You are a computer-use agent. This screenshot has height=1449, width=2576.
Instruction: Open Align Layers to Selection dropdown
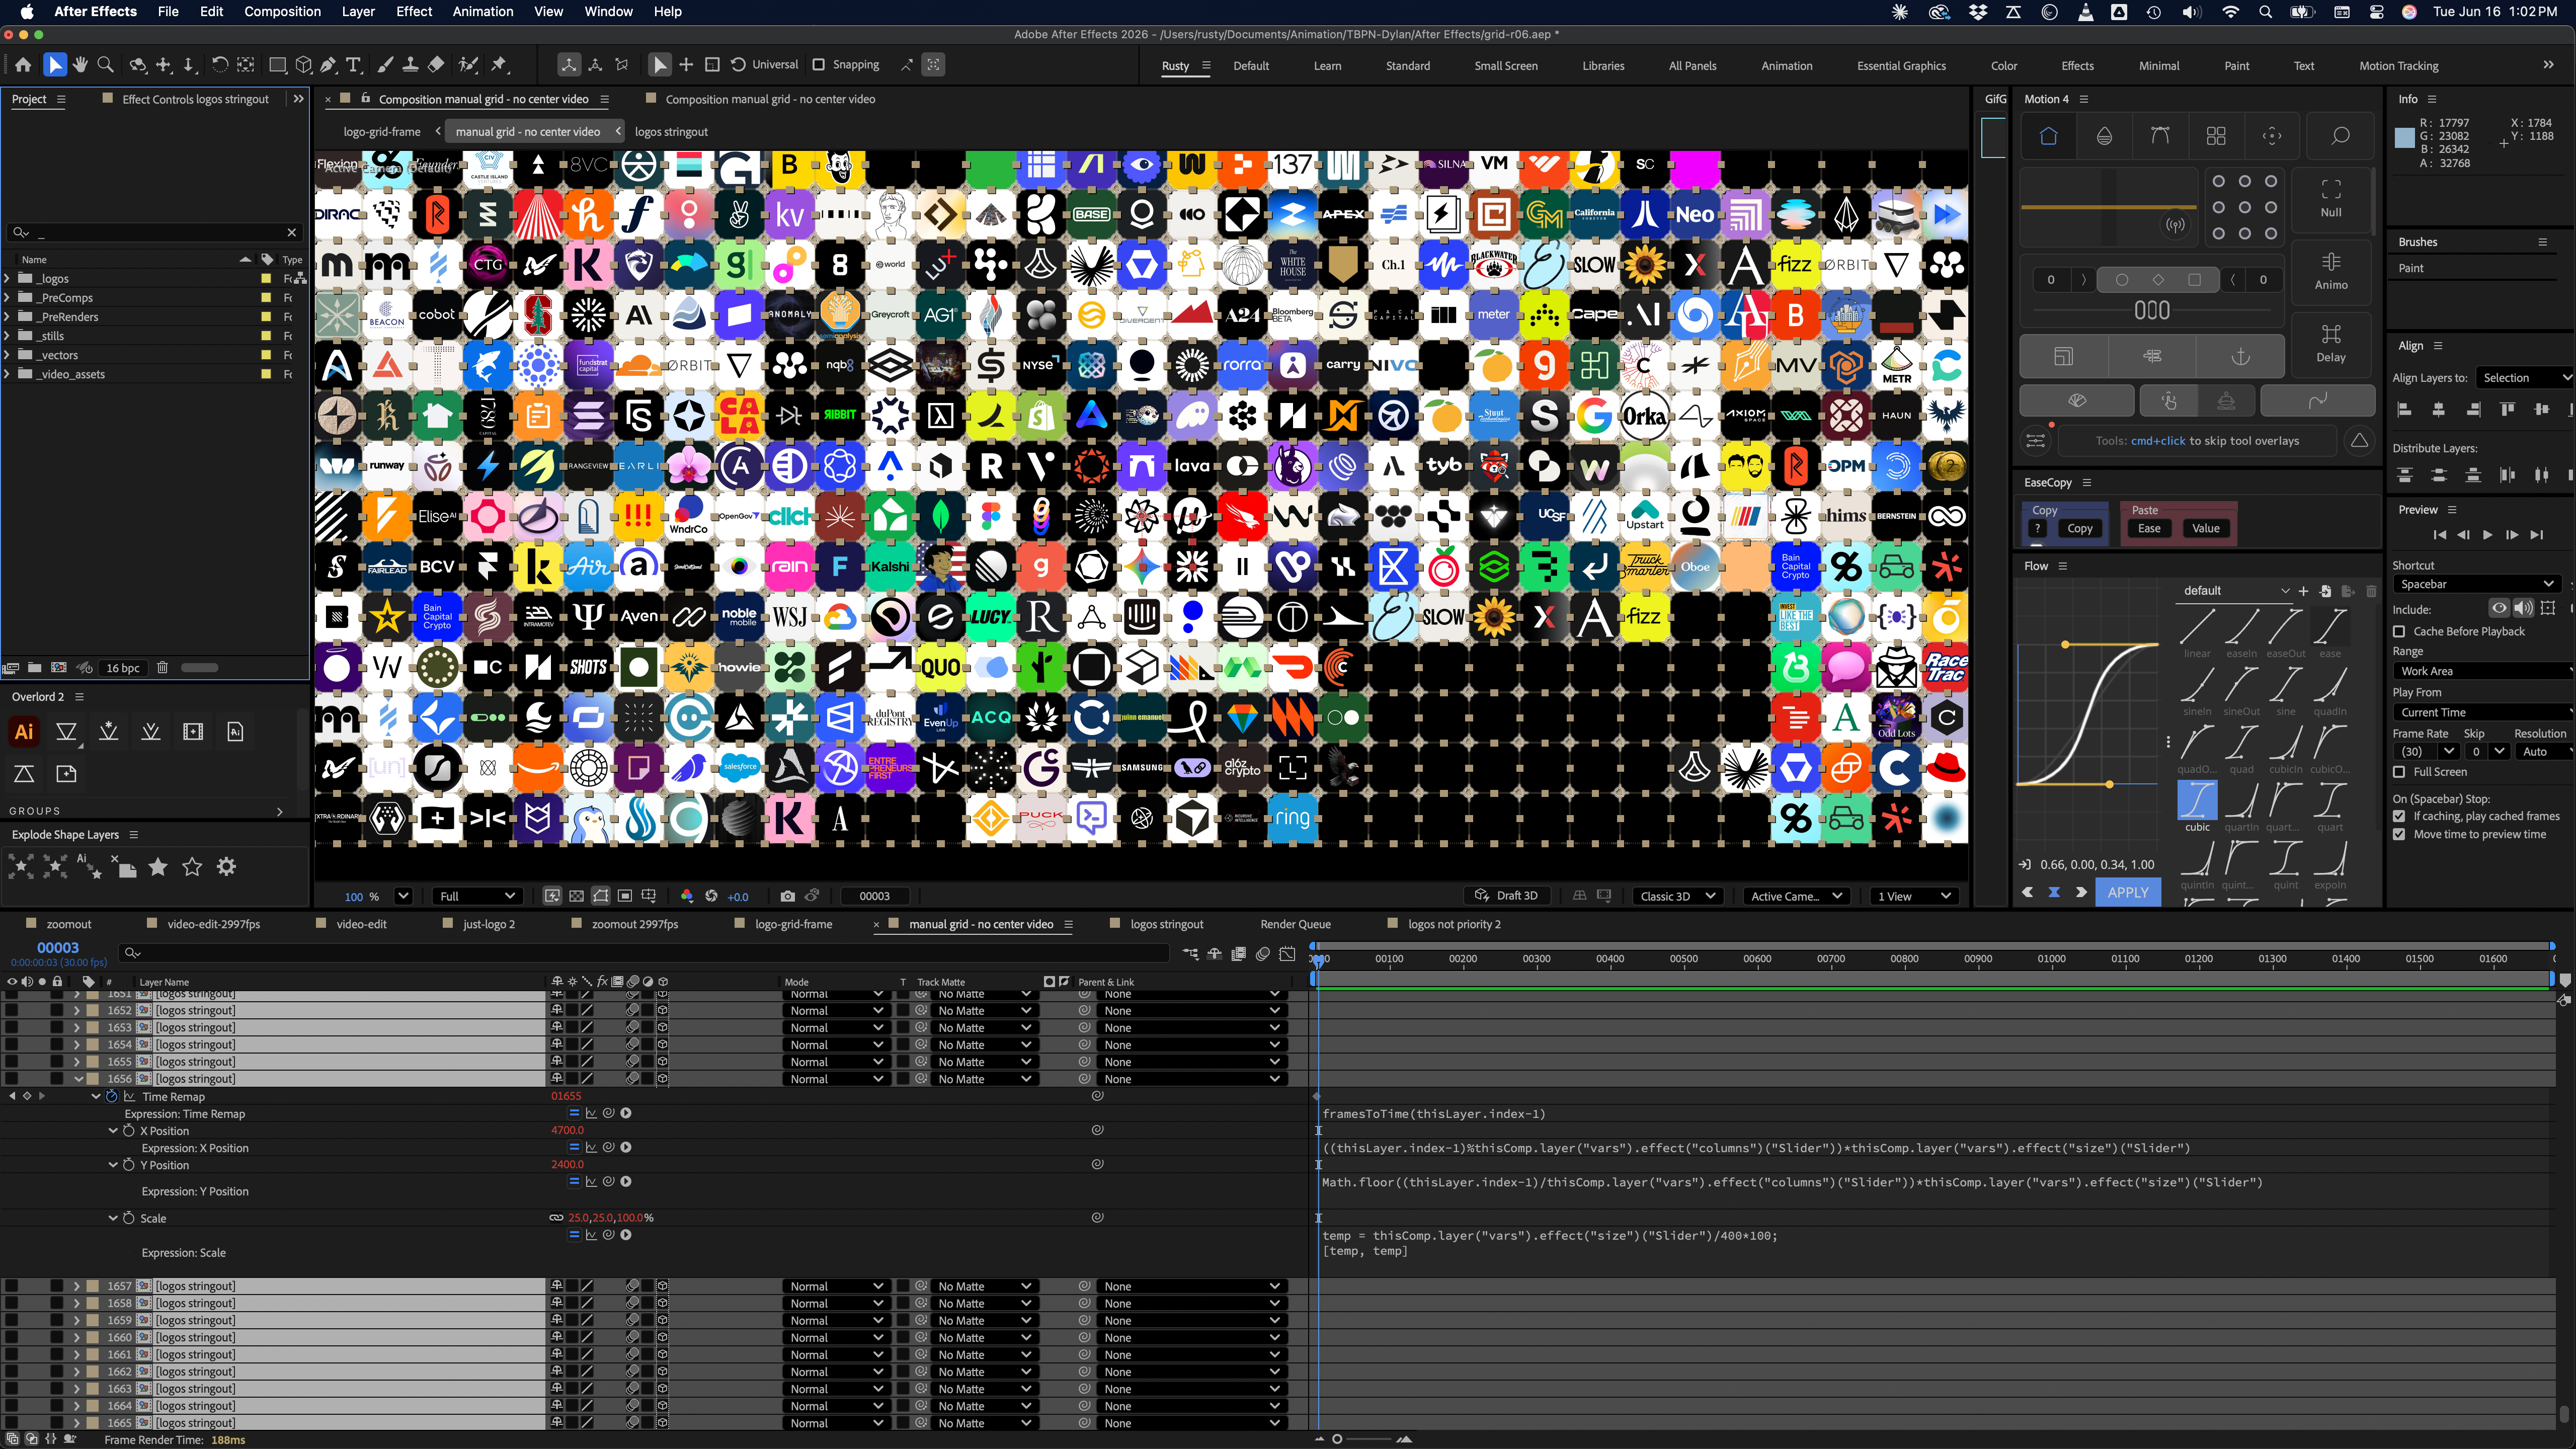tap(2526, 378)
